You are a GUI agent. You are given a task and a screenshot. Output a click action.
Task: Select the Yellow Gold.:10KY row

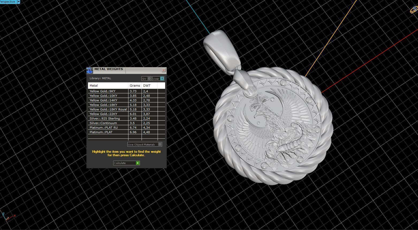point(126,96)
